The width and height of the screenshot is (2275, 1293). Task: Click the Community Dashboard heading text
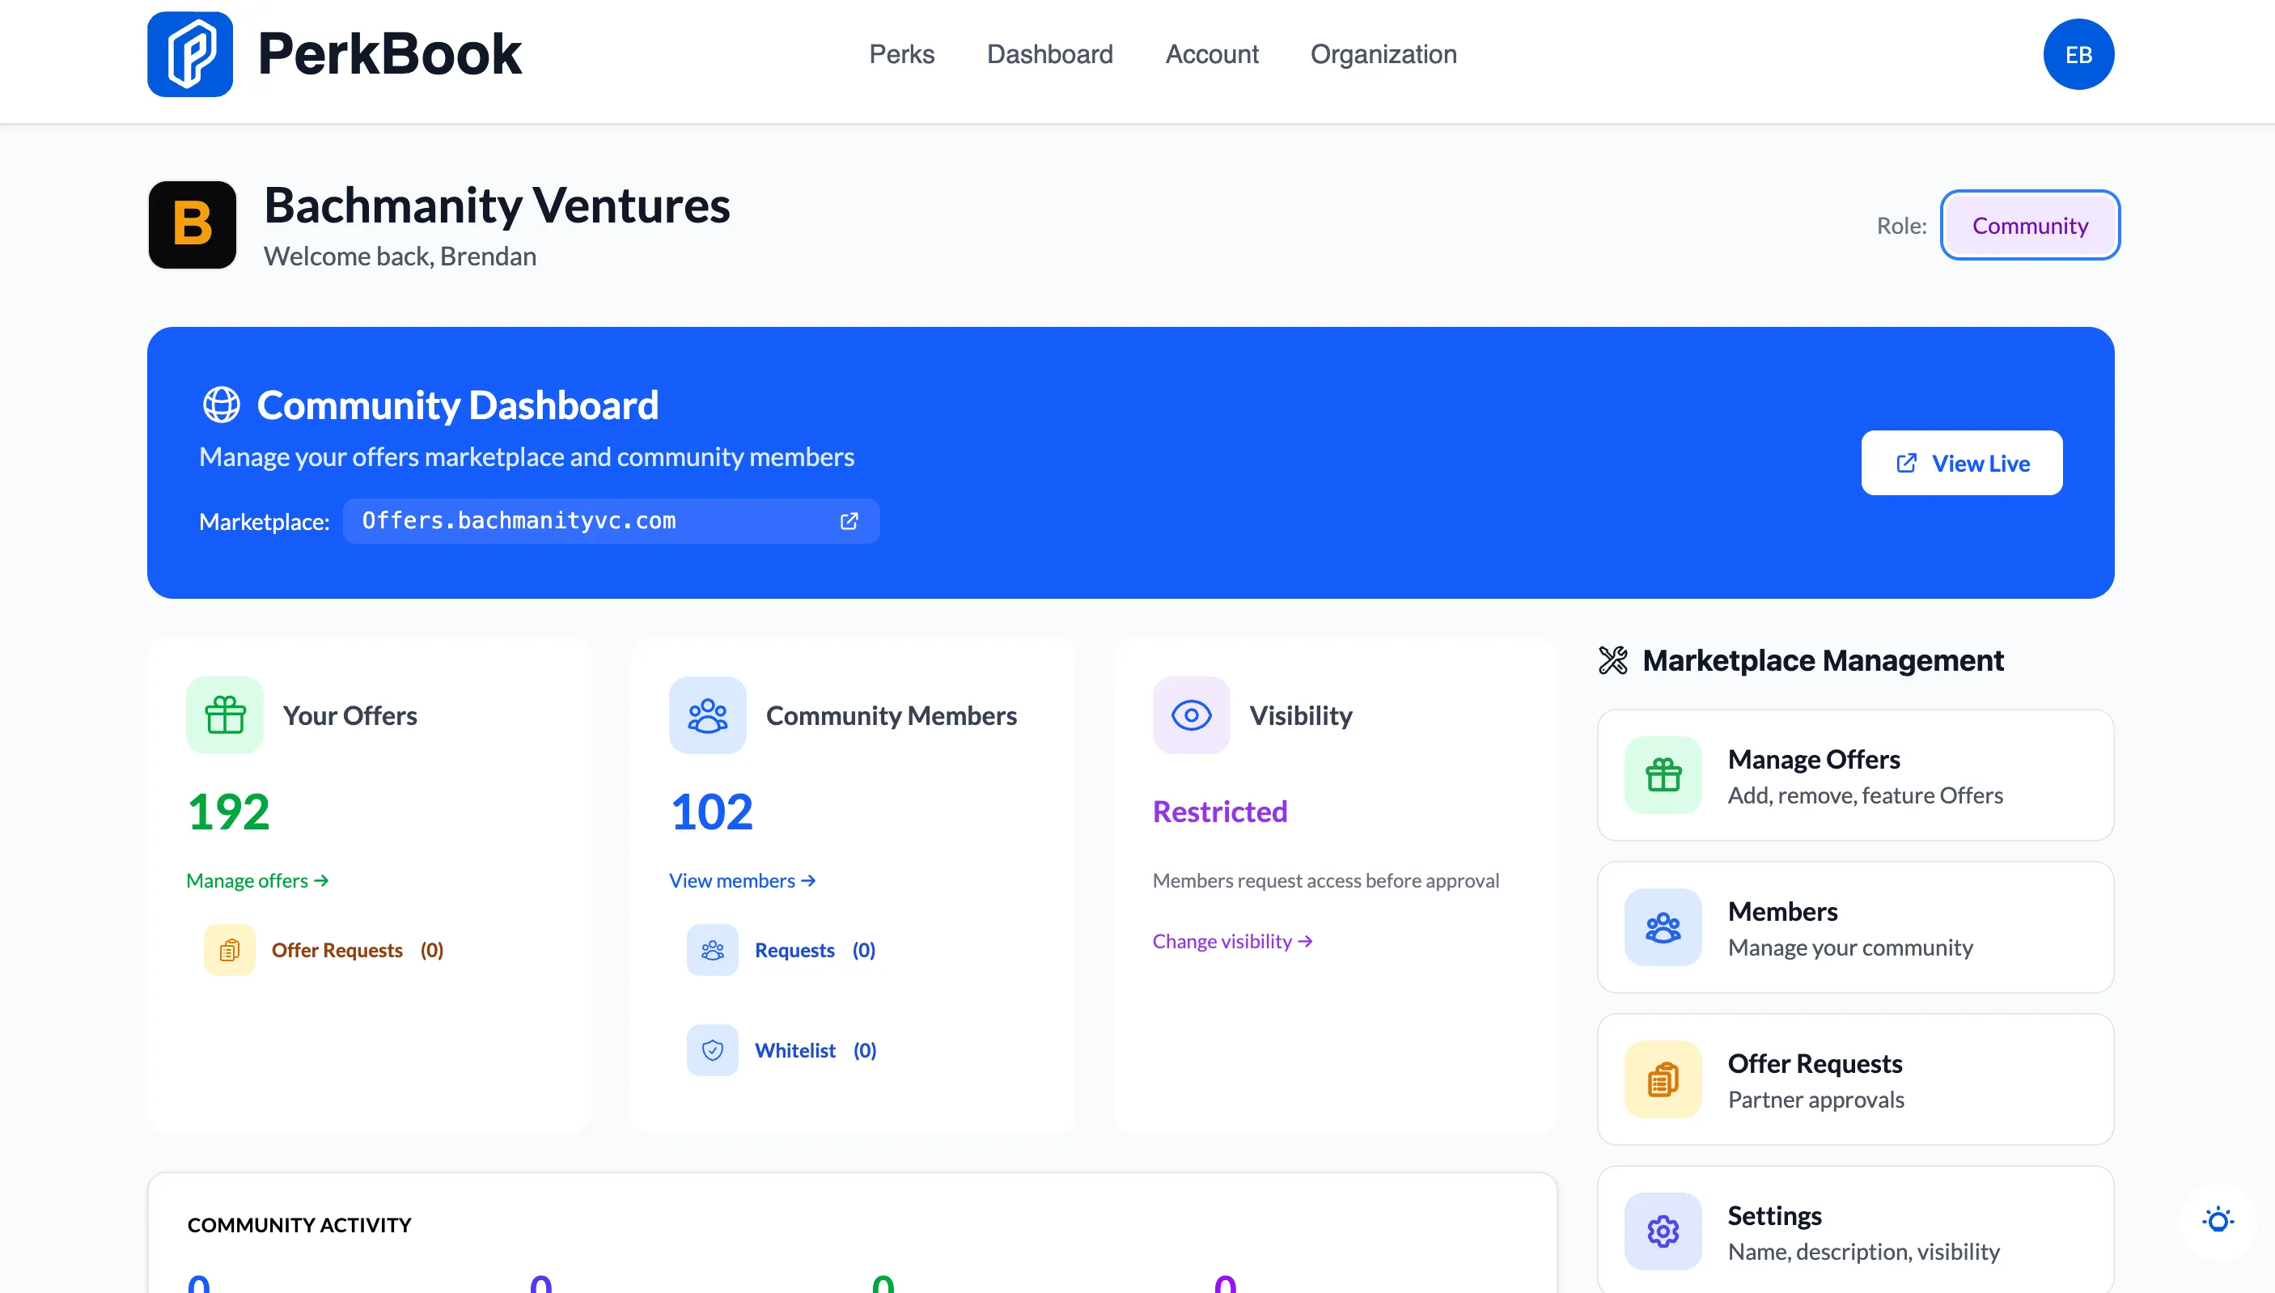point(458,406)
